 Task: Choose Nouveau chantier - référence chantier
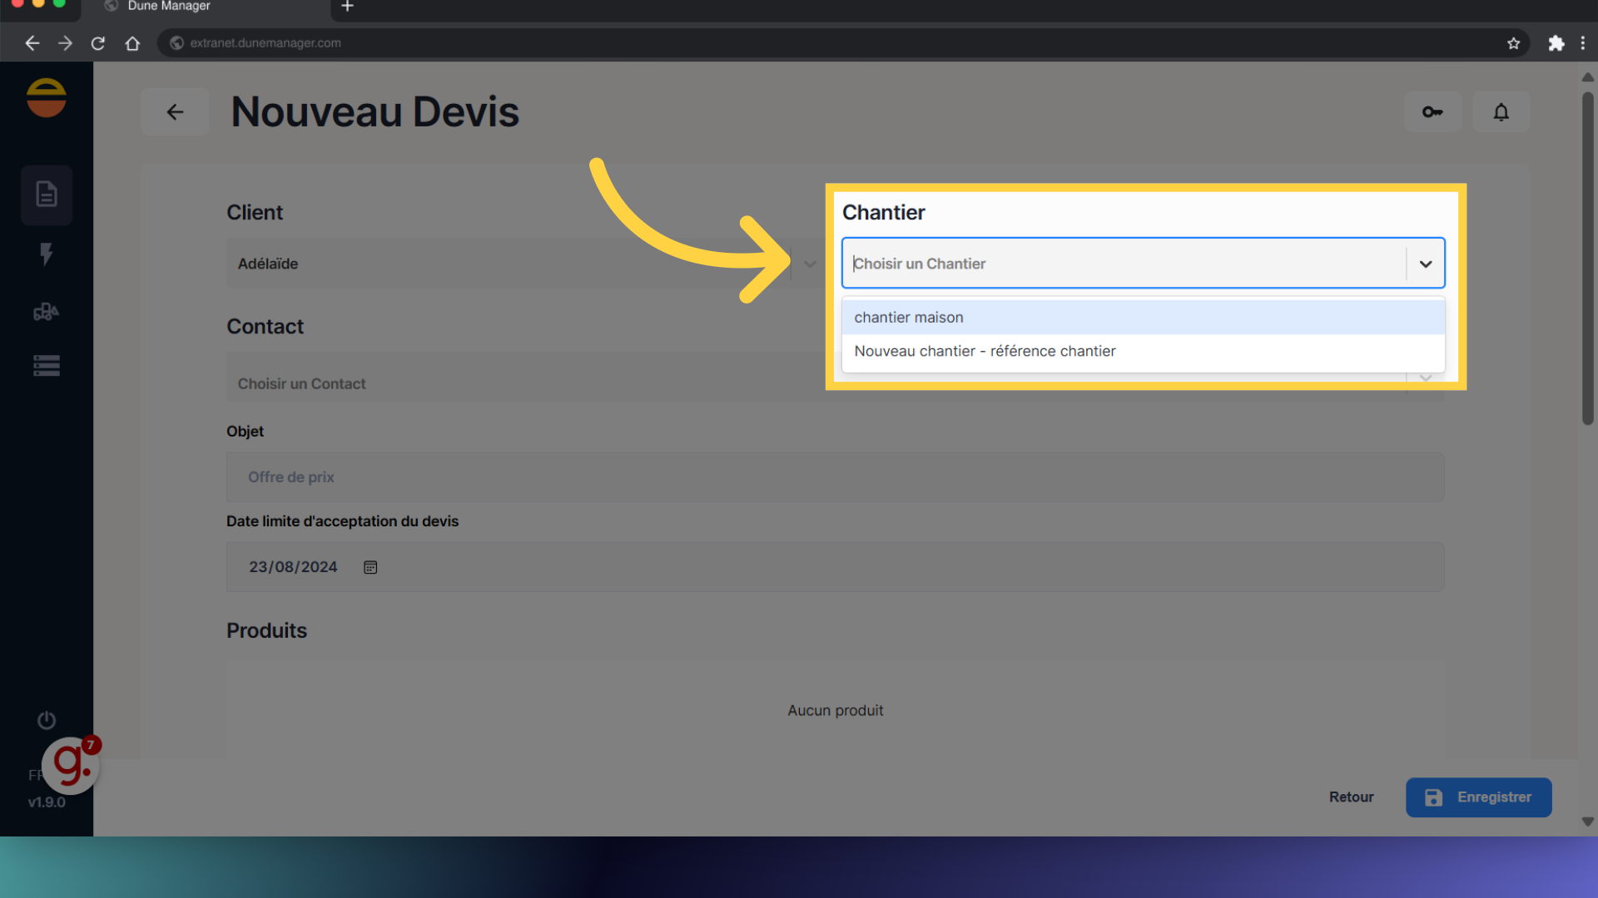(985, 352)
